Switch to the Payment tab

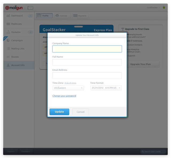coord(80,16)
